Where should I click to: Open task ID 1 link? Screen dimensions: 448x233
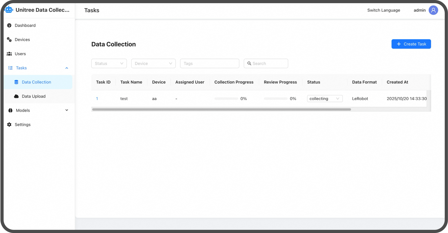click(x=97, y=99)
